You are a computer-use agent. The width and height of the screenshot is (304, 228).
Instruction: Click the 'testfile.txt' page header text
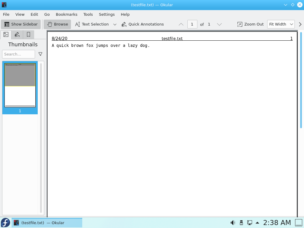point(172,39)
